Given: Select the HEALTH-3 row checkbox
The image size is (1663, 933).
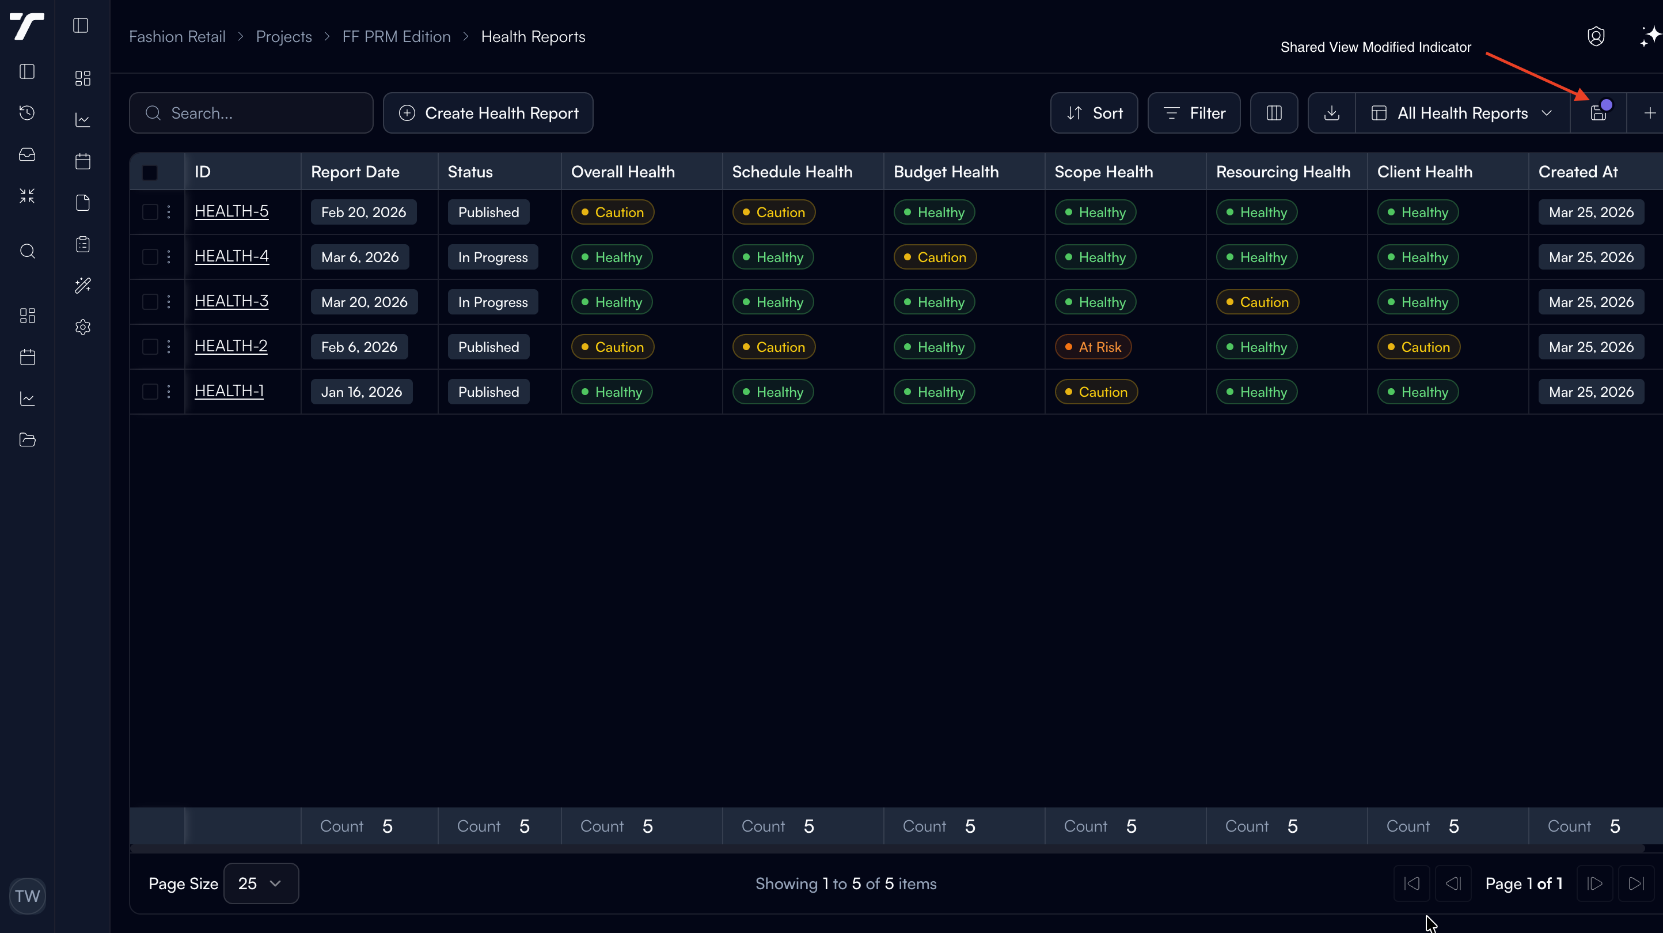Looking at the screenshot, I should pos(150,302).
